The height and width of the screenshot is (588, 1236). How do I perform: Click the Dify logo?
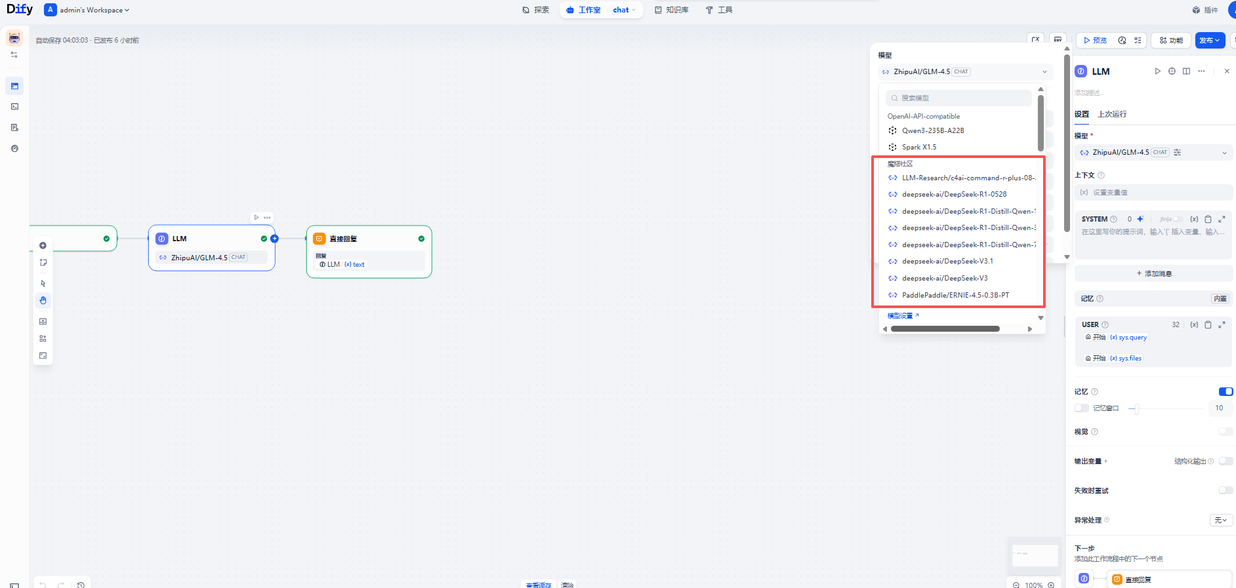pos(20,9)
